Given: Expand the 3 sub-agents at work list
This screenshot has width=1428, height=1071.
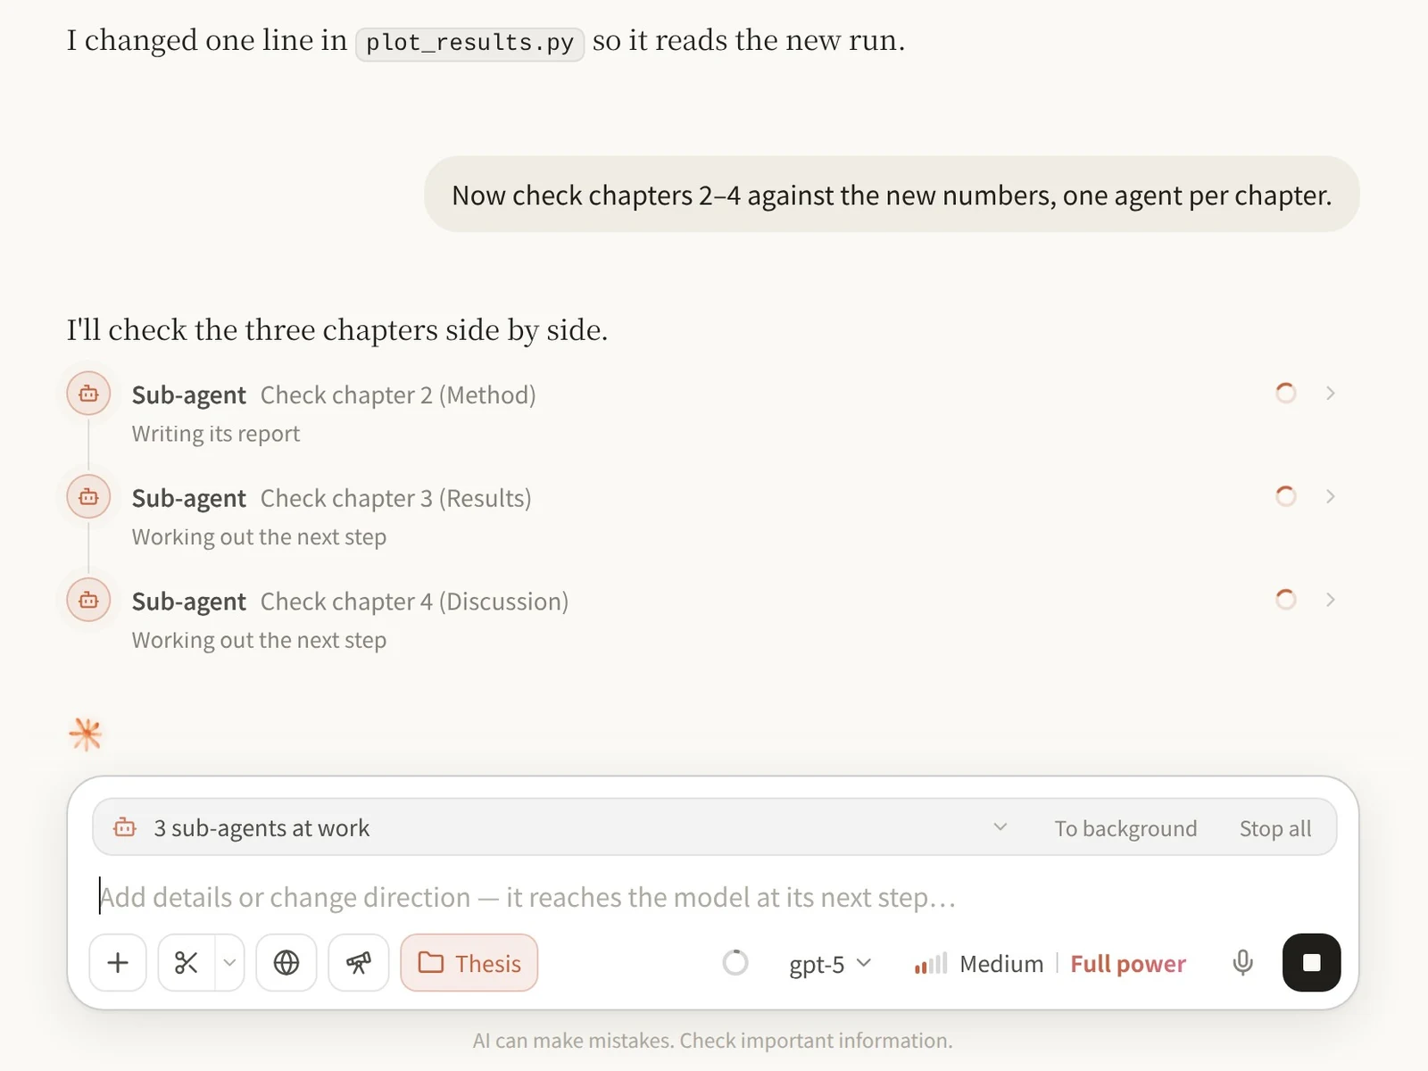Looking at the screenshot, I should coord(1000,827).
